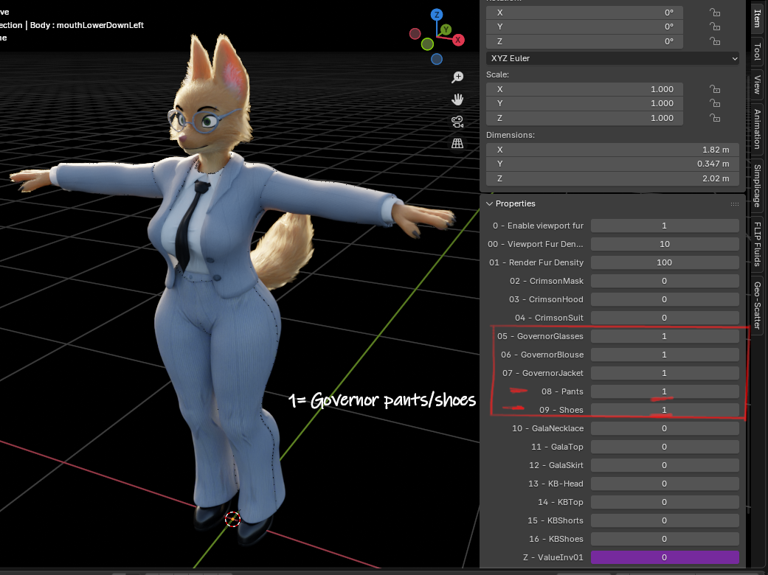This screenshot has height=575, width=768.
Task: Open the Geo-Scatter sidebar tab
Action: (757, 305)
